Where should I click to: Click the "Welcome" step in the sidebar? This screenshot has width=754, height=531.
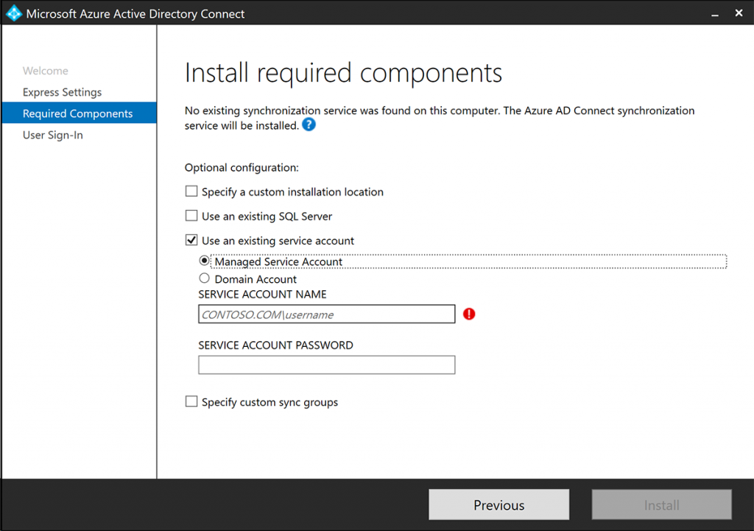coord(46,71)
